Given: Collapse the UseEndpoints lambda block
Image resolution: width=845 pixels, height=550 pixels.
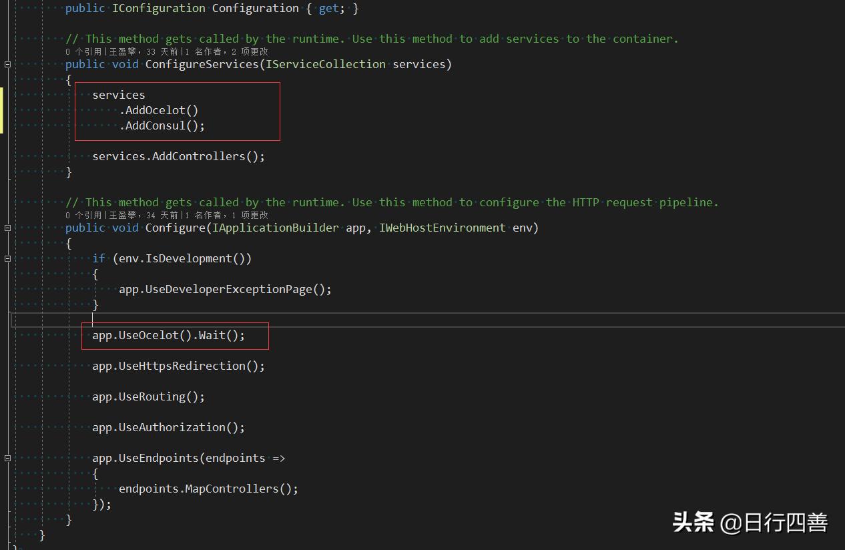Looking at the screenshot, I should click(x=7, y=458).
